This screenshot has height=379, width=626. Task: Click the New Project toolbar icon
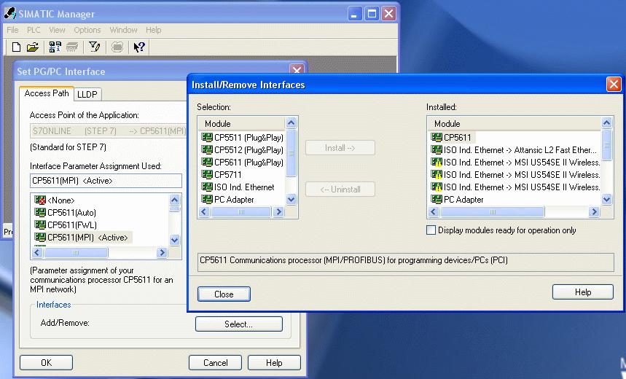point(16,47)
